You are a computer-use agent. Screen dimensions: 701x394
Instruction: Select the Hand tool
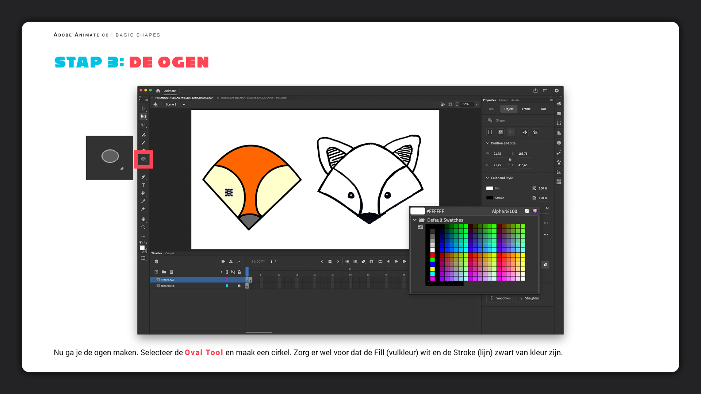point(143,219)
